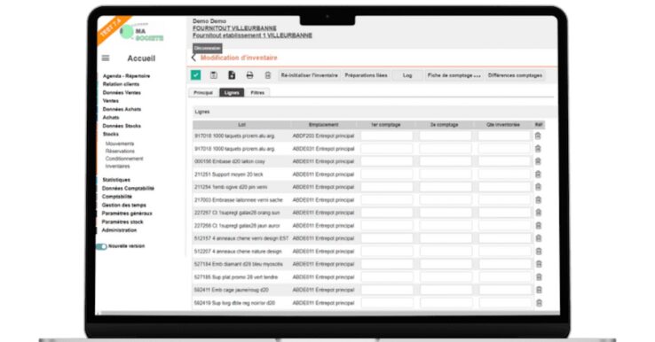
Task: Open the Fiche de comptage ... dropdown
Action: [x=454, y=75]
